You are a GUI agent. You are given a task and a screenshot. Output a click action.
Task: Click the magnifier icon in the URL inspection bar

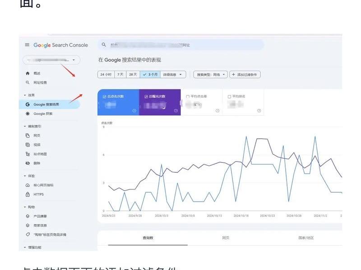click(104, 45)
